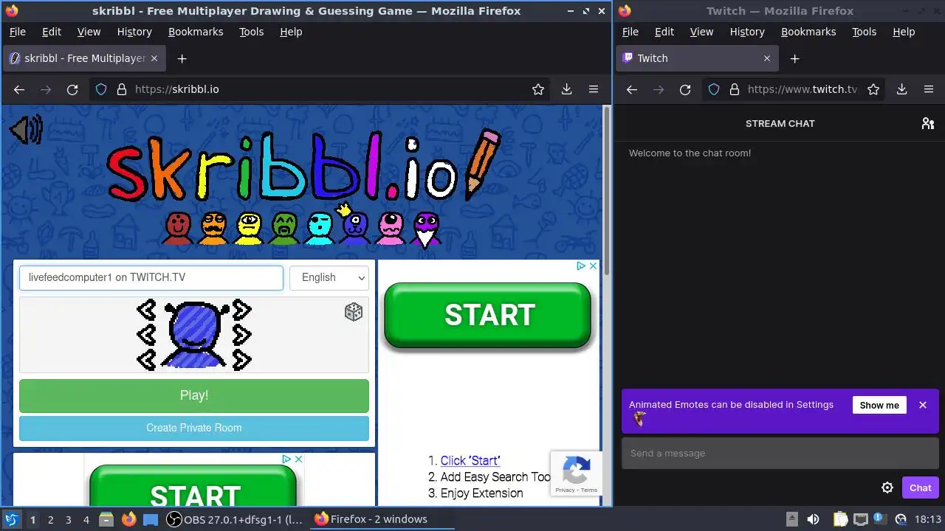Click the reCAPTCHA badge
Screen dimensions: 945x531
[x=576, y=473]
